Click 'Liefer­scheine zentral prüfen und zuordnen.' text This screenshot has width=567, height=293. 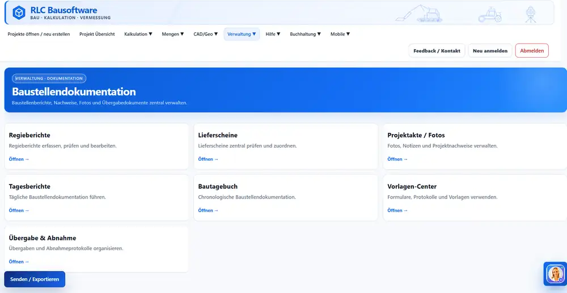click(x=247, y=146)
